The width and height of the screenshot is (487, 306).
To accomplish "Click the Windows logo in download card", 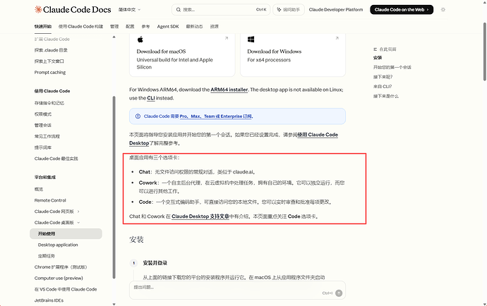I will [x=251, y=39].
